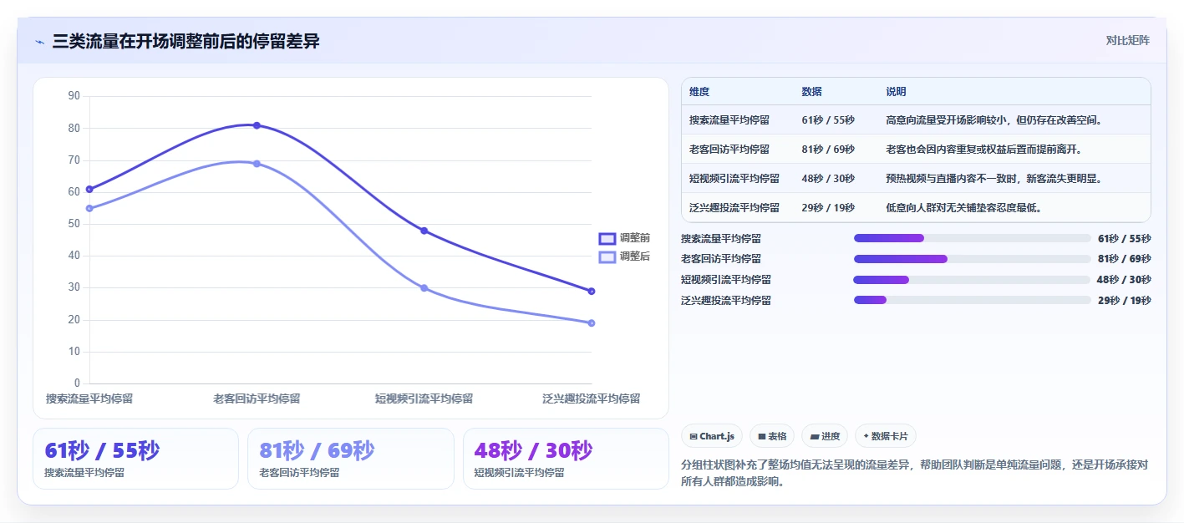Toggle the 调整后 series in the chart legend
This screenshot has width=1184, height=523.
[x=624, y=256]
